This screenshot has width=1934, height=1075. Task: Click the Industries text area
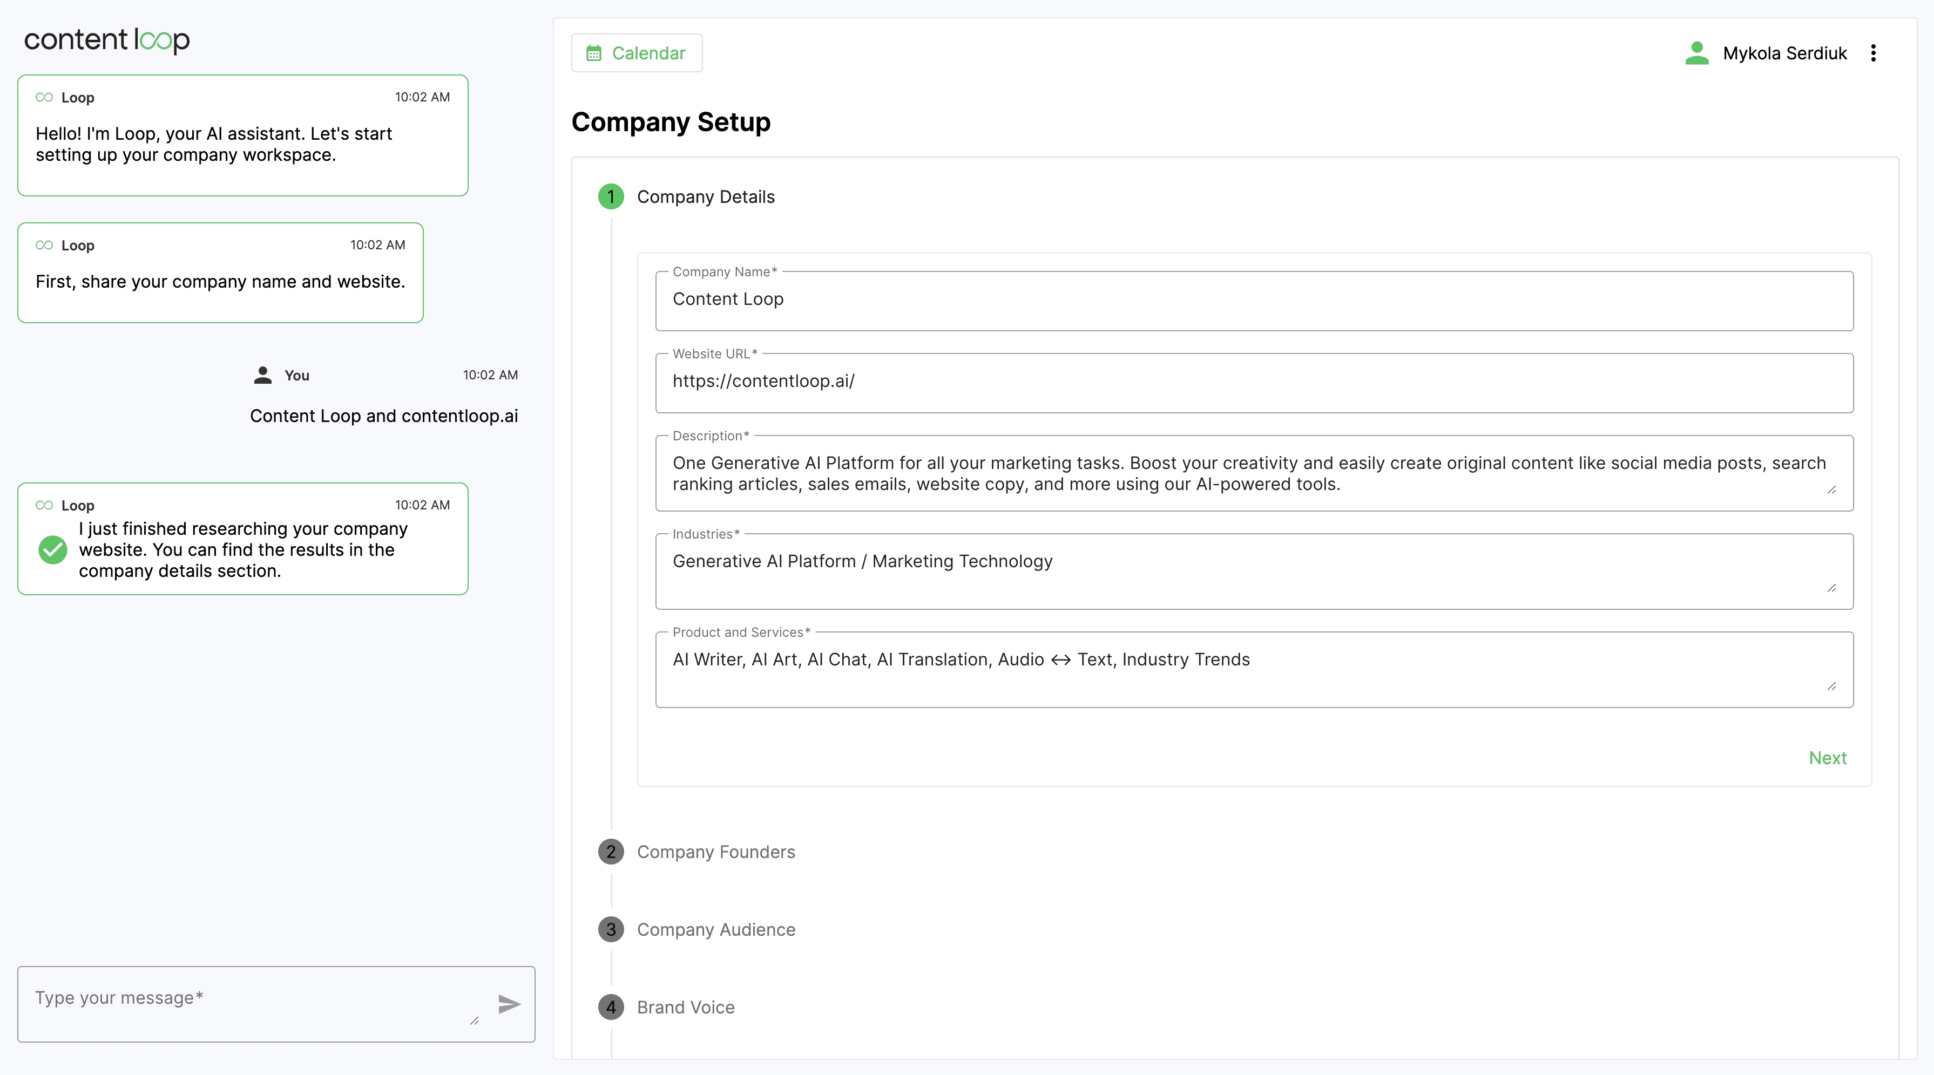click(1254, 571)
